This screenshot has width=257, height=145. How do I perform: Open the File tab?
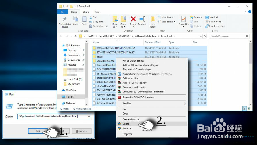(x=63, y=12)
